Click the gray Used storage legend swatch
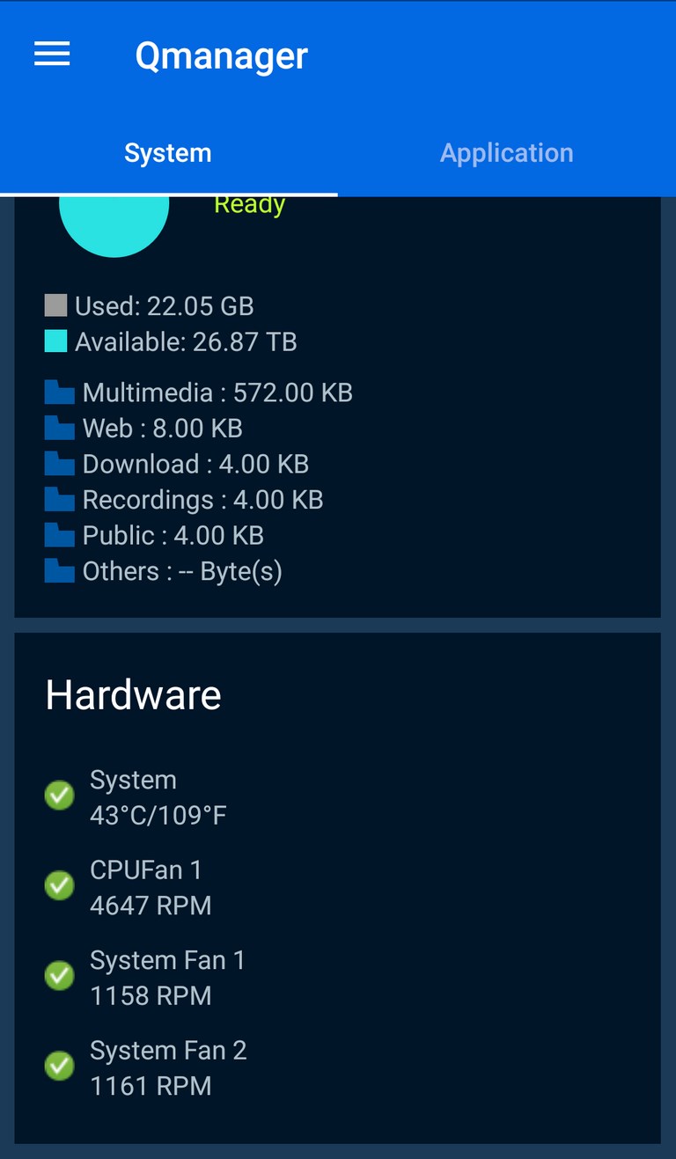676x1159 pixels. tap(55, 305)
